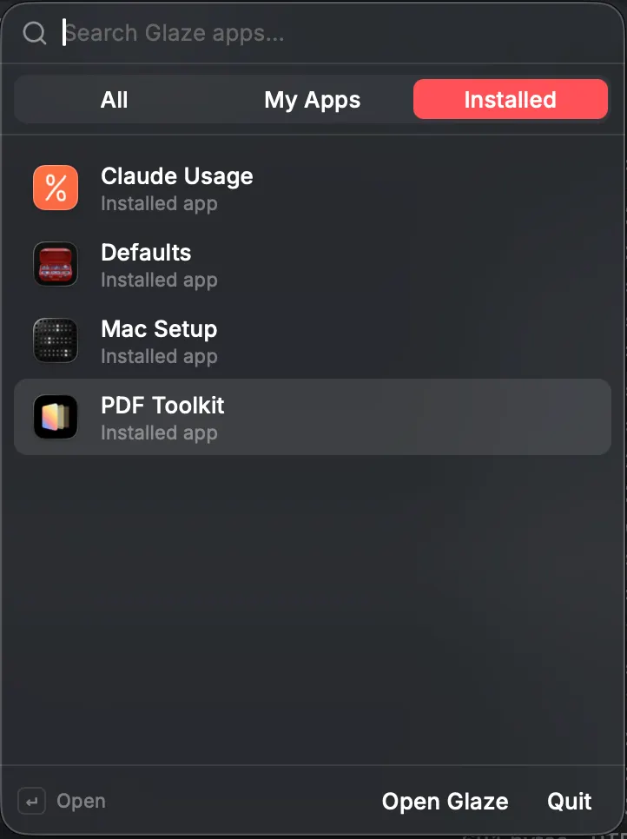Select the Claude Usage app title
The width and height of the screenshot is (627, 839).
coord(177,176)
